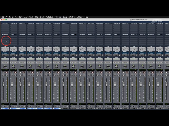Image resolution: width=169 pixels, height=126 pixels.
Task: Select track name '1 StageMic1'
Action: click(5, 108)
